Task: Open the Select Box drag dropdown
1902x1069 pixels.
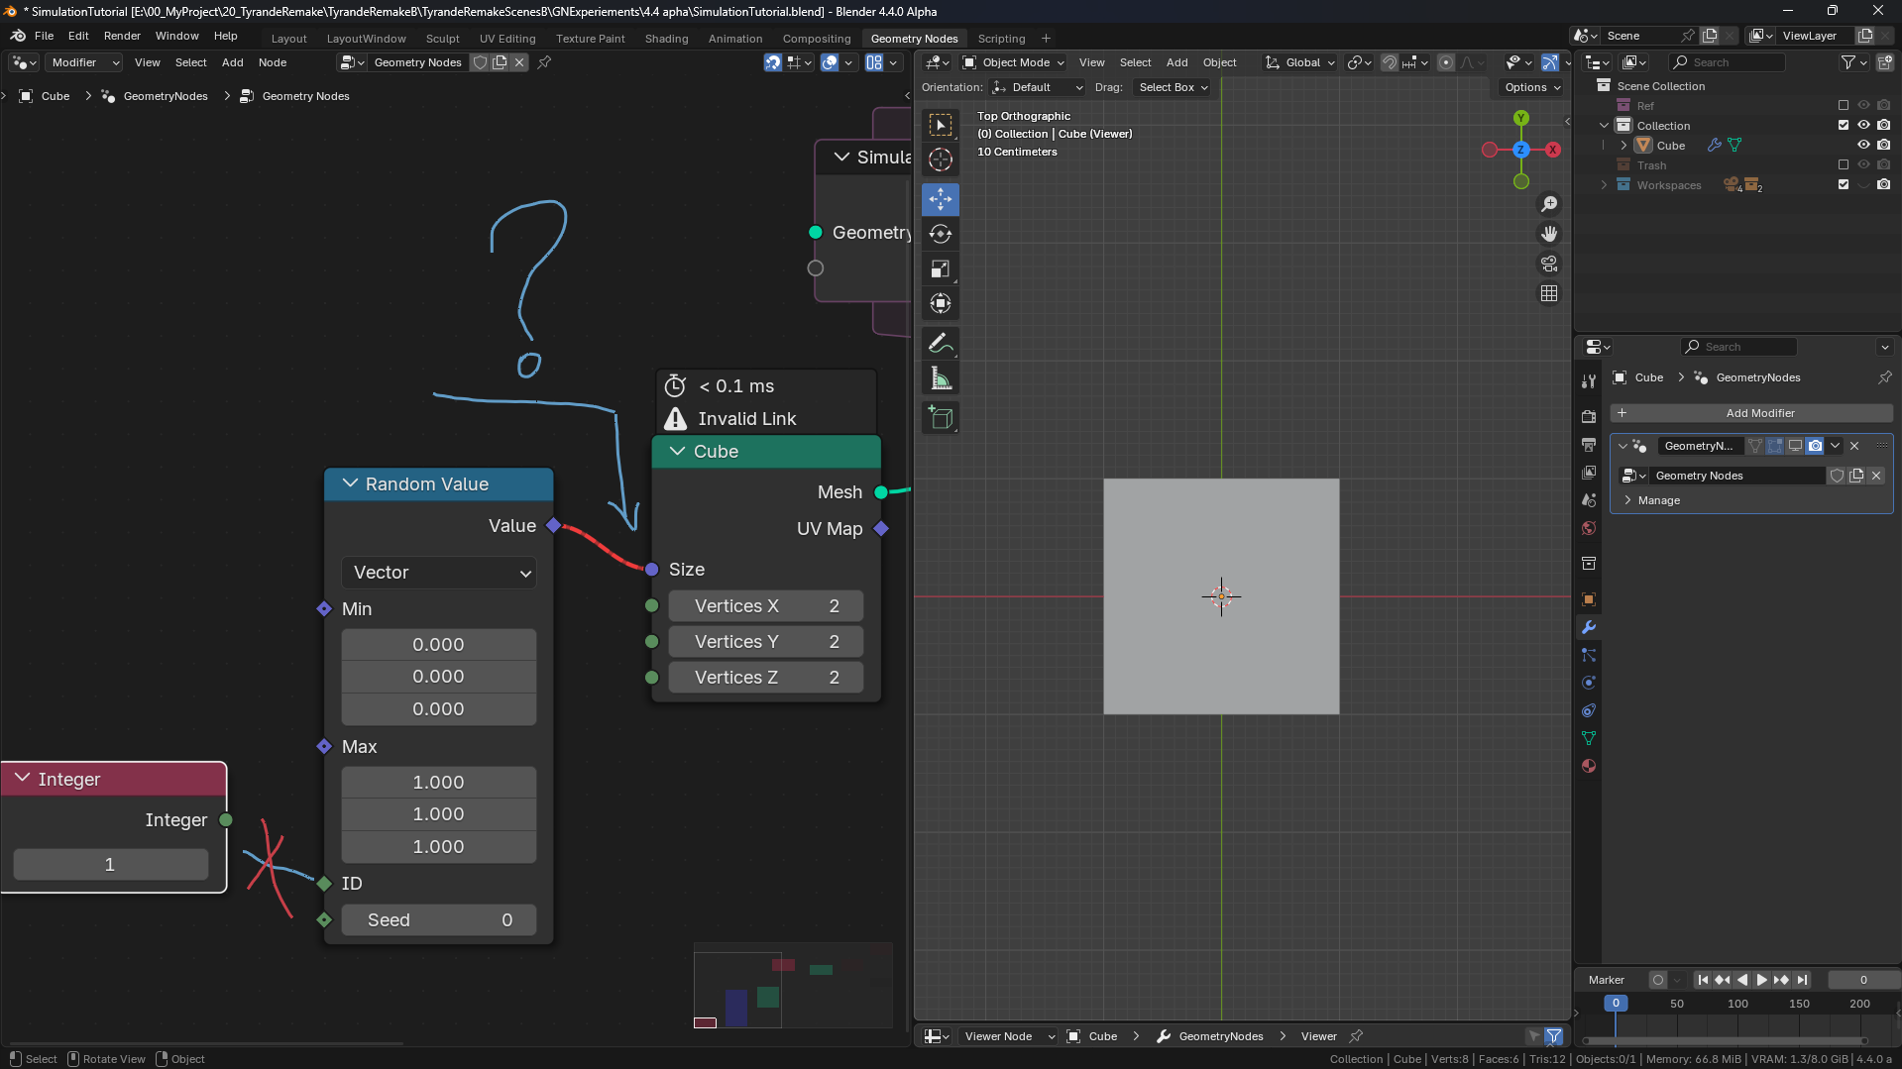Action: tap(1173, 87)
